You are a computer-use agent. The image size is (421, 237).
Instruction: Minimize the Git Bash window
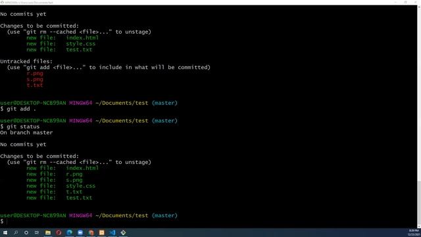[x=395, y=2]
